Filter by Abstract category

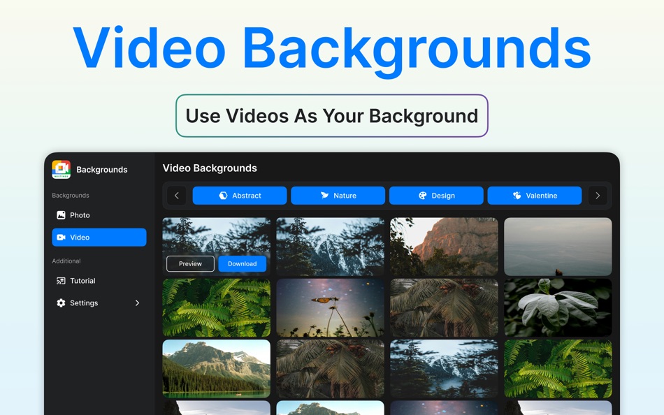click(x=240, y=196)
